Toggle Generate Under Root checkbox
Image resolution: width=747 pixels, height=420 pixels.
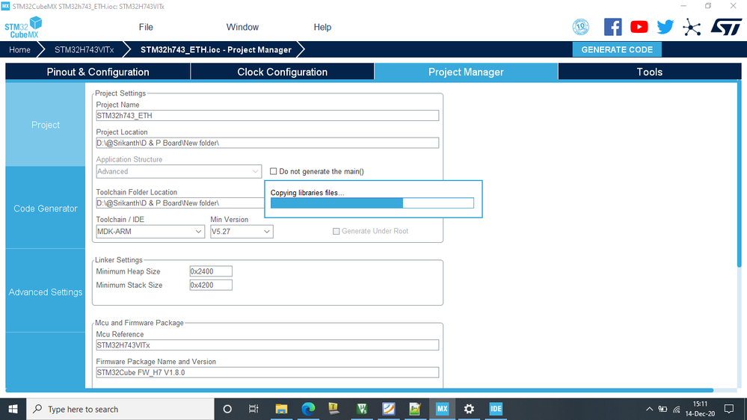336,232
